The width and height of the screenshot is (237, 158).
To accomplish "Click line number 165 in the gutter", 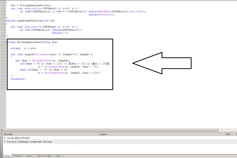I will point(3,63).
